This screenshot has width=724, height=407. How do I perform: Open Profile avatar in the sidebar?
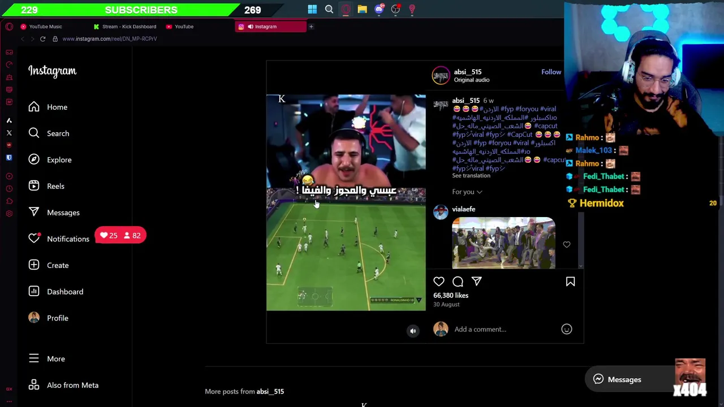(34, 318)
